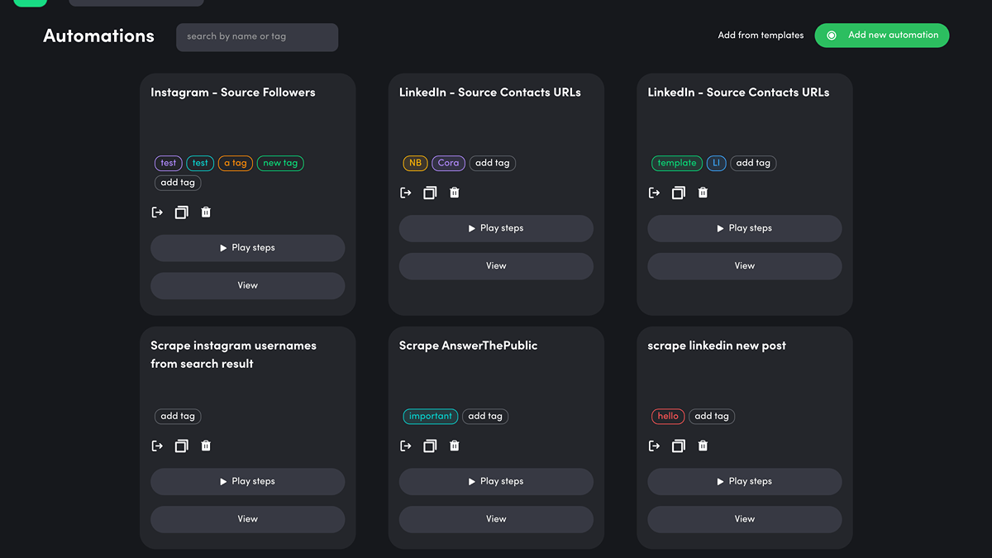Focus the search by name or tag field
The height and width of the screenshot is (558, 992).
[256, 37]
